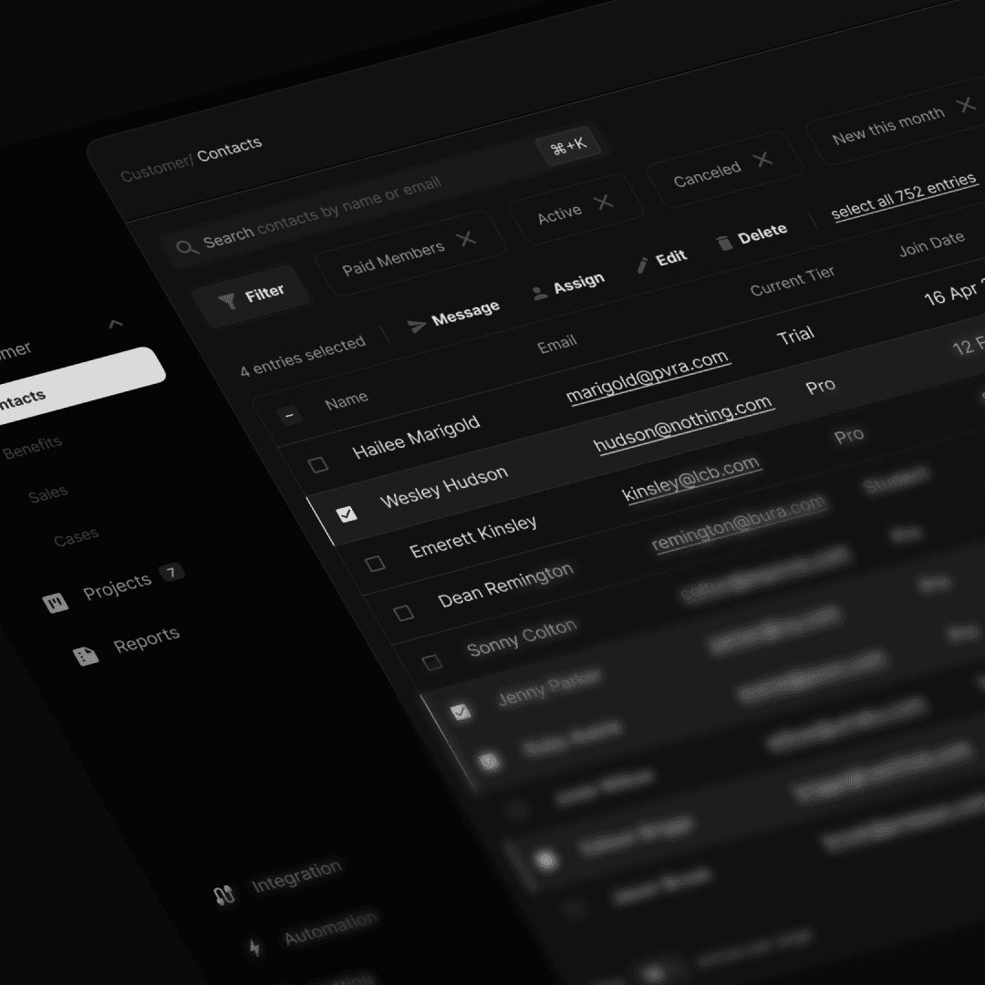This screenshot has height=985, width=985.
Task: Open the Benefits sidebar item
Action: coord(32,447)
